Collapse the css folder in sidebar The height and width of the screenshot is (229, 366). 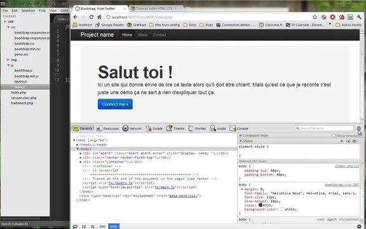[8, 27]
